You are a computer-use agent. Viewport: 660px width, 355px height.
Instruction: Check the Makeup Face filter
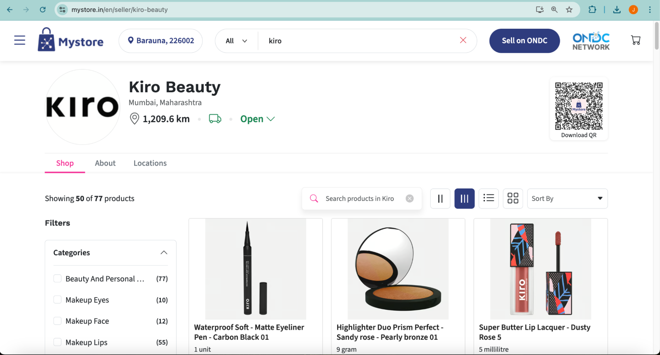point(57,321)
